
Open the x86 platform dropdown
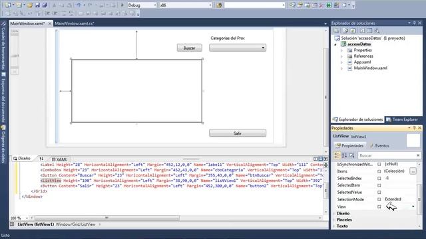(x=210, y=5)
